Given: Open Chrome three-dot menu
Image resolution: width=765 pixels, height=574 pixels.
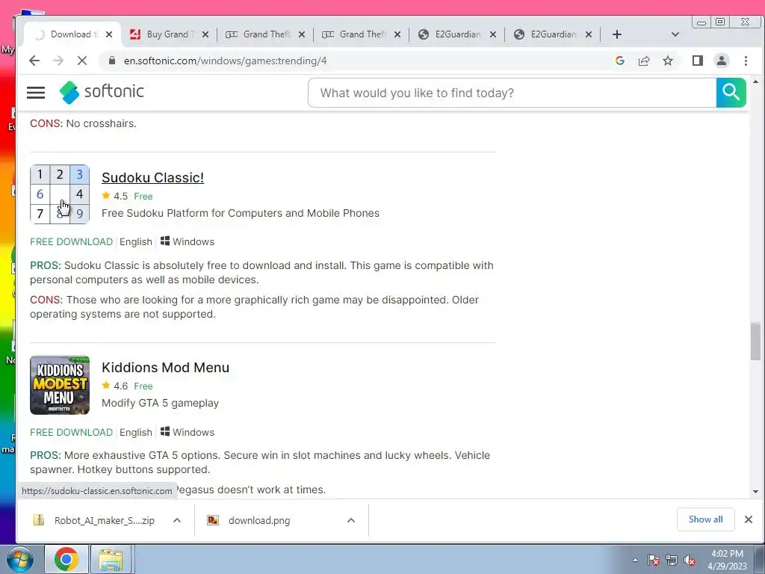Looking at the screenshot, I should [746, 61].
